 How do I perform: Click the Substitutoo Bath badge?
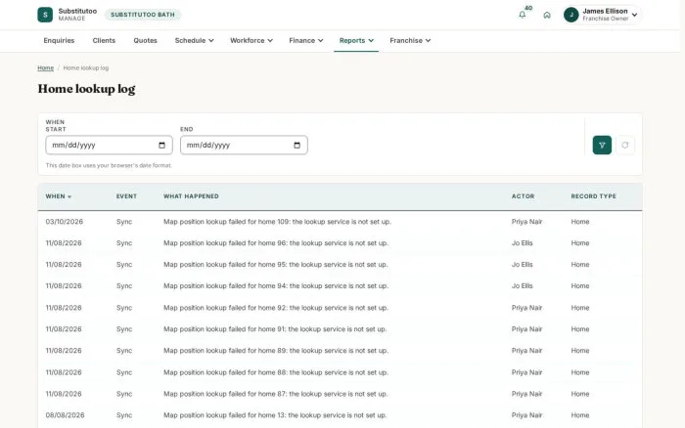(x=143, y=15)
